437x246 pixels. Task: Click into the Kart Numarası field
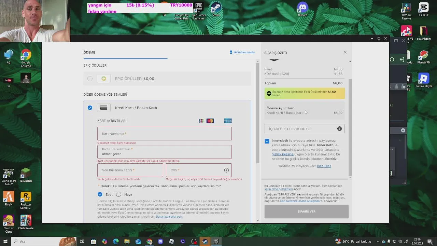click(164, 134)
